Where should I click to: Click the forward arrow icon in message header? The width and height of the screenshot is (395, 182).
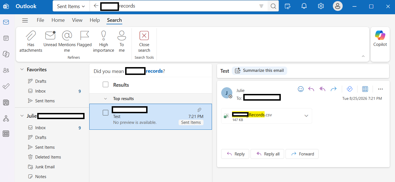333,89
